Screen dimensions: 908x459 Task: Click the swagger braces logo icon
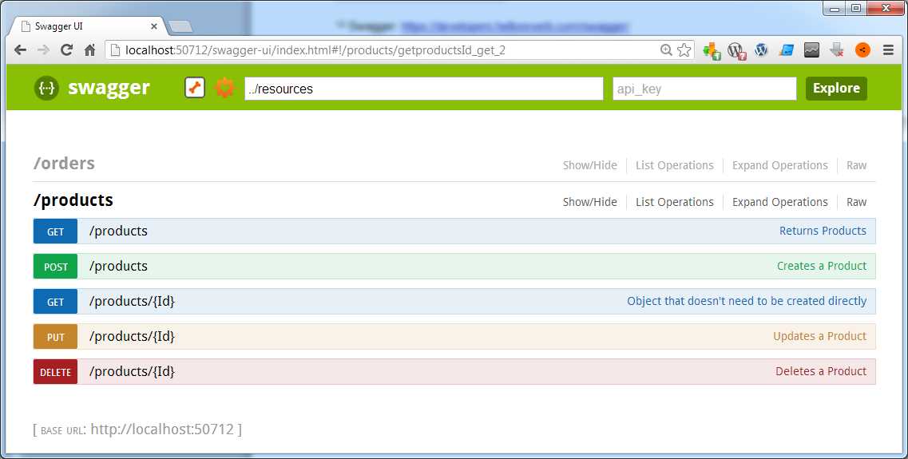click(x=46, y=89)
